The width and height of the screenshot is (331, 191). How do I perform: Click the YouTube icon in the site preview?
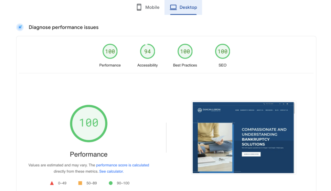coord(287,104)
